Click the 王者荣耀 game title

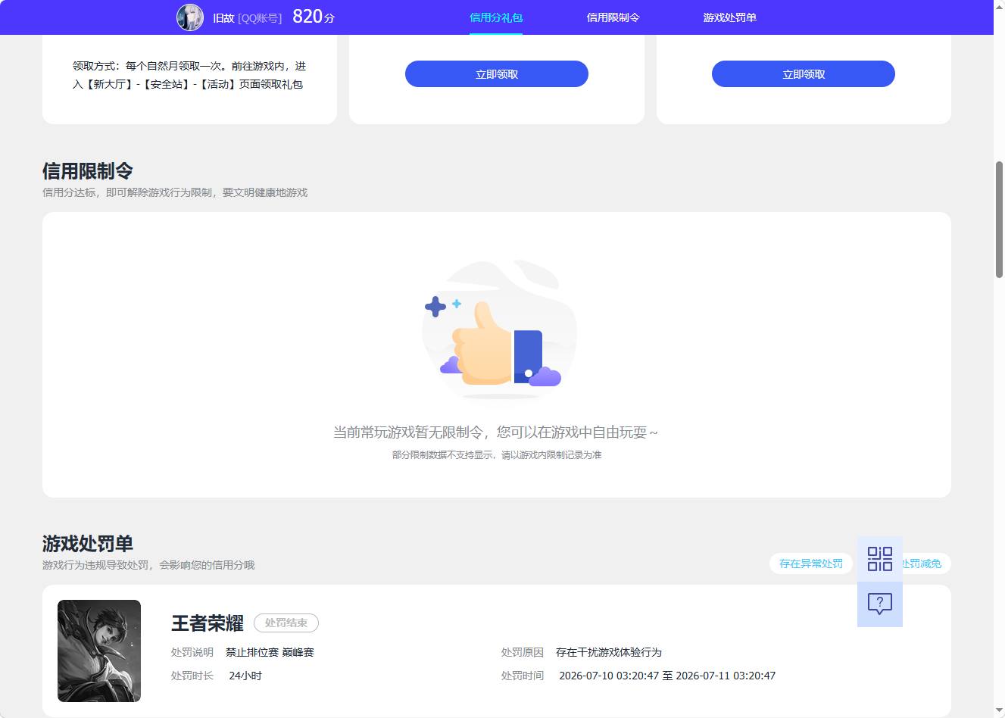click(x=208, y=623)
